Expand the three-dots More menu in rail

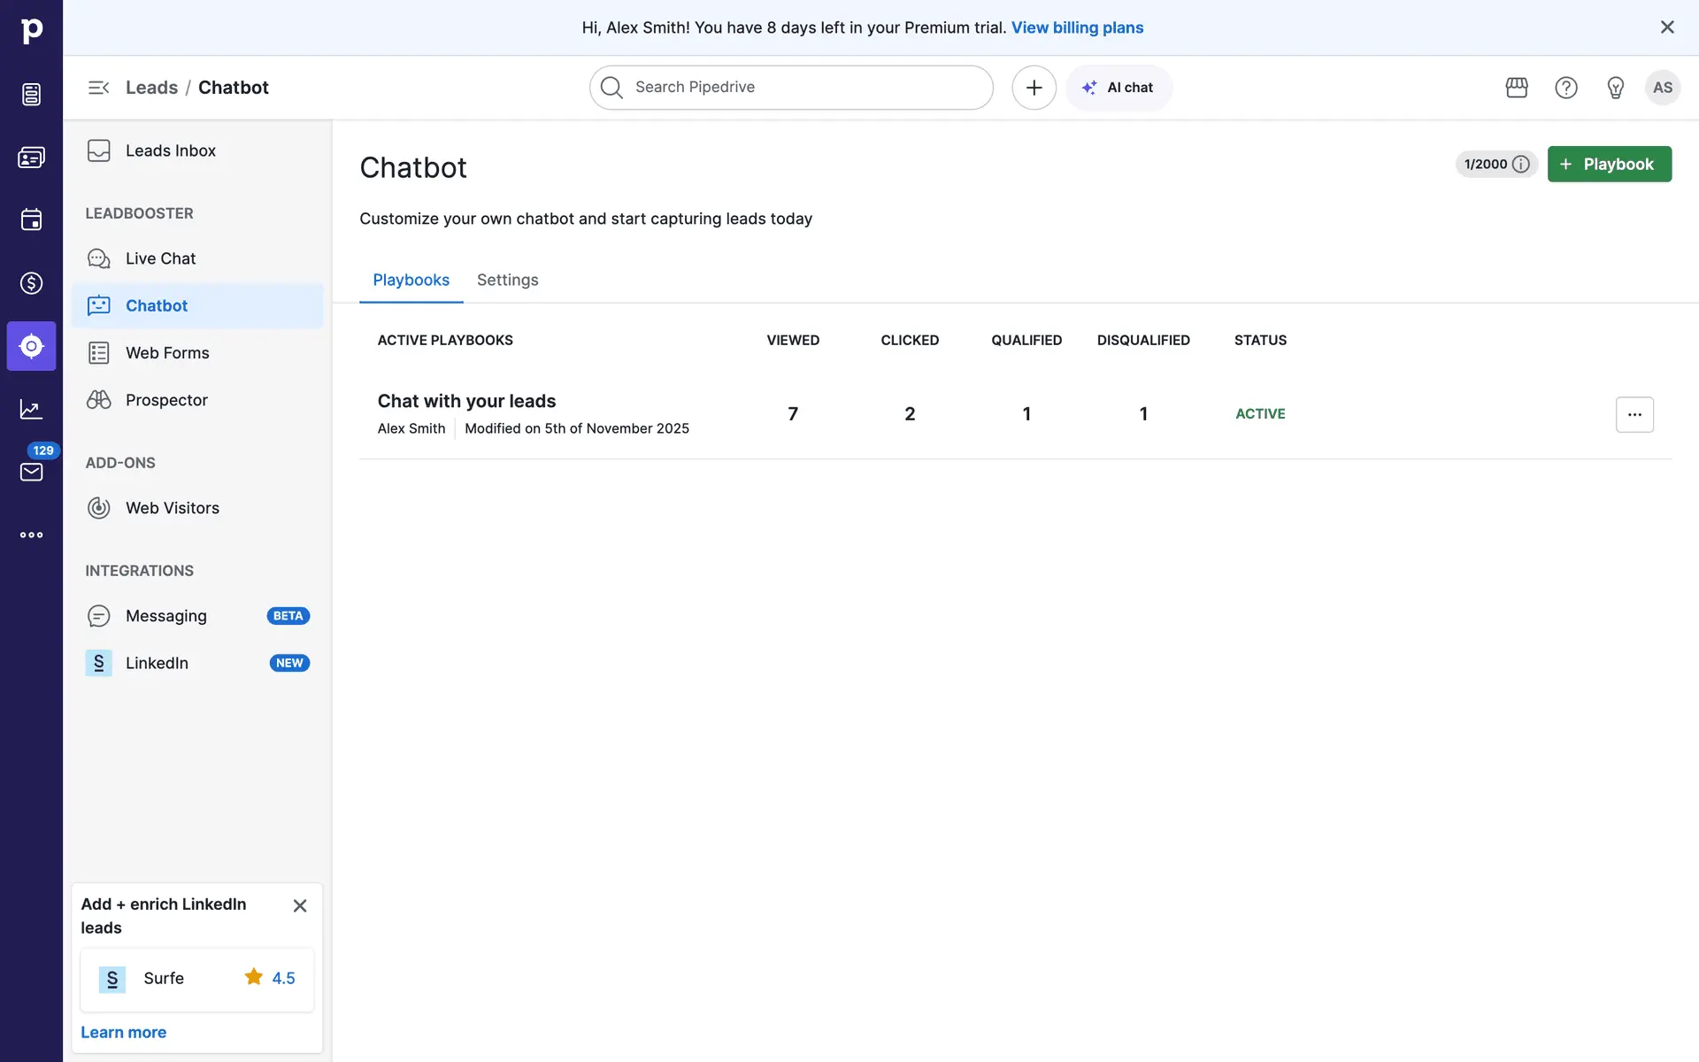point(31,535)
